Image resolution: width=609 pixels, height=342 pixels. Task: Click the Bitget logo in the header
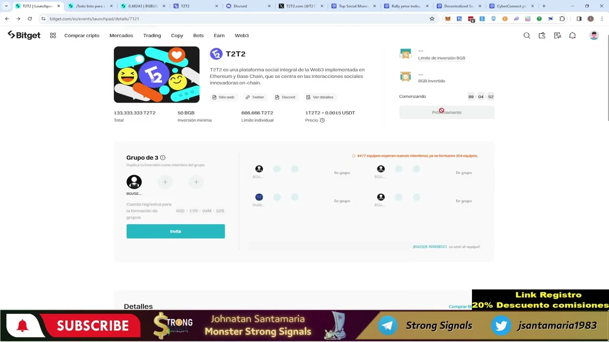point(24,35)
